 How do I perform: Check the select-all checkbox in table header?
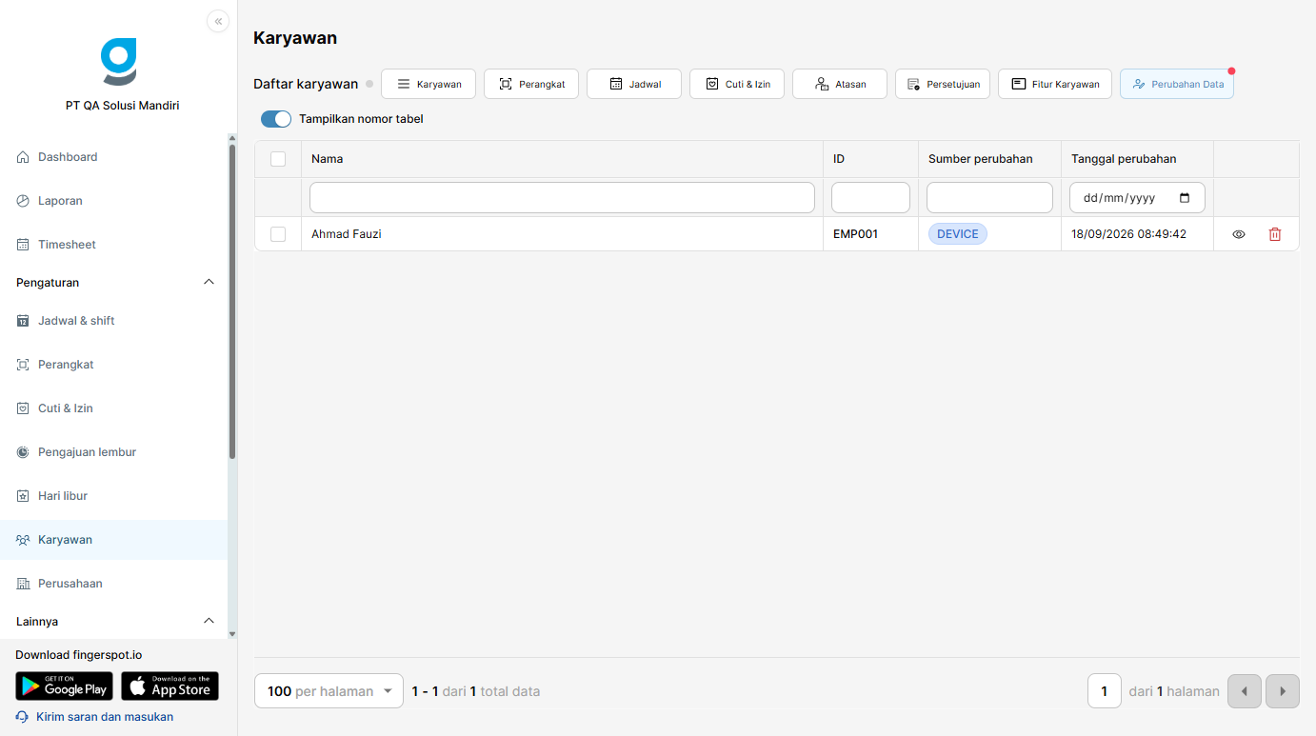pyautogui.click(x=278, y=159)
